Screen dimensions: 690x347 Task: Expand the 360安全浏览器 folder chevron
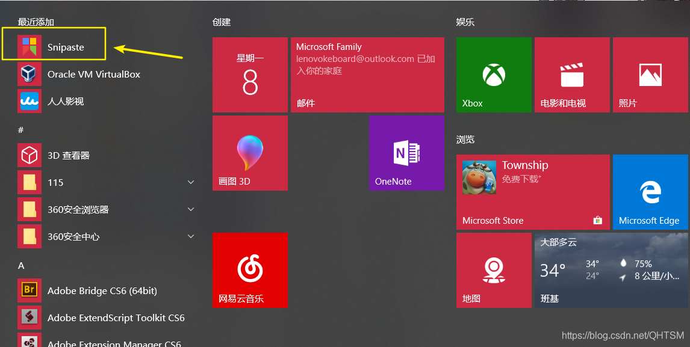pyautogui.click(x=191, y=209)
